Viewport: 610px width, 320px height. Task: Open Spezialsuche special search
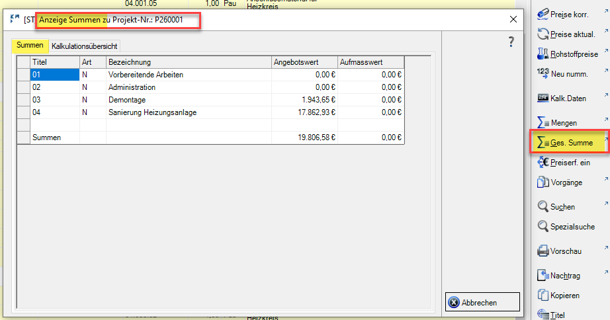[543, 227]
